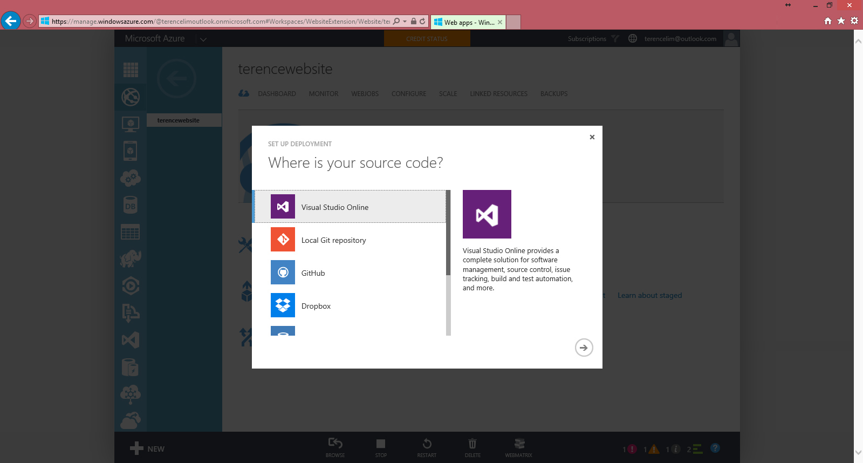Select terencewebsite in the navigation list
Viewport: 863px width, 463px height.
[184, 120]
